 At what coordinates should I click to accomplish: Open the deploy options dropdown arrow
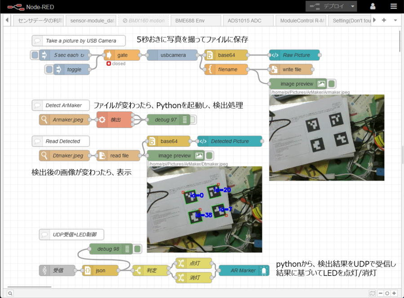[x=353, y=7]
